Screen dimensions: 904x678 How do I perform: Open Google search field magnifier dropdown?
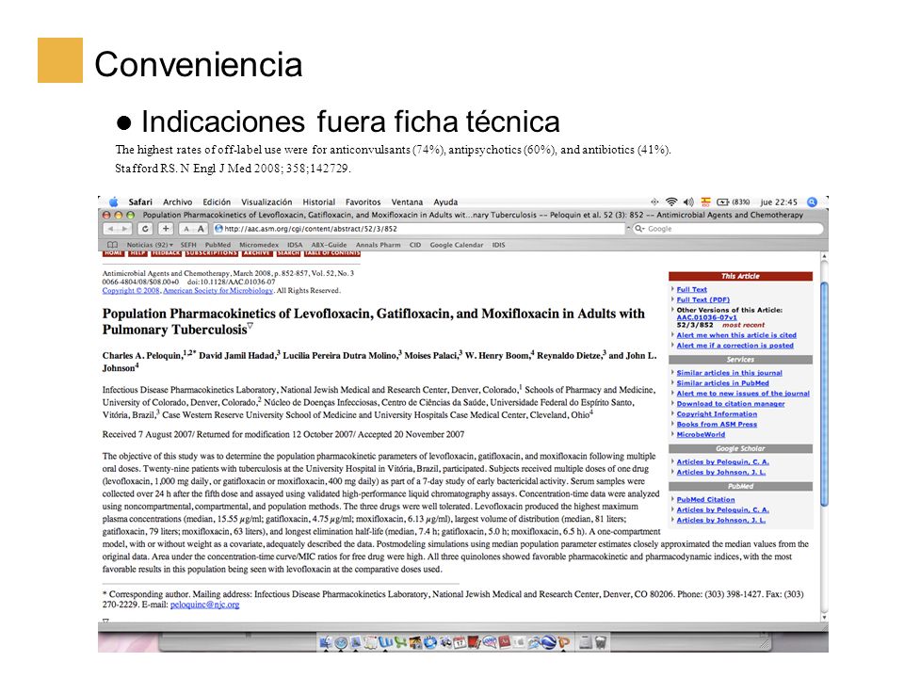click(x=640, y=229)
